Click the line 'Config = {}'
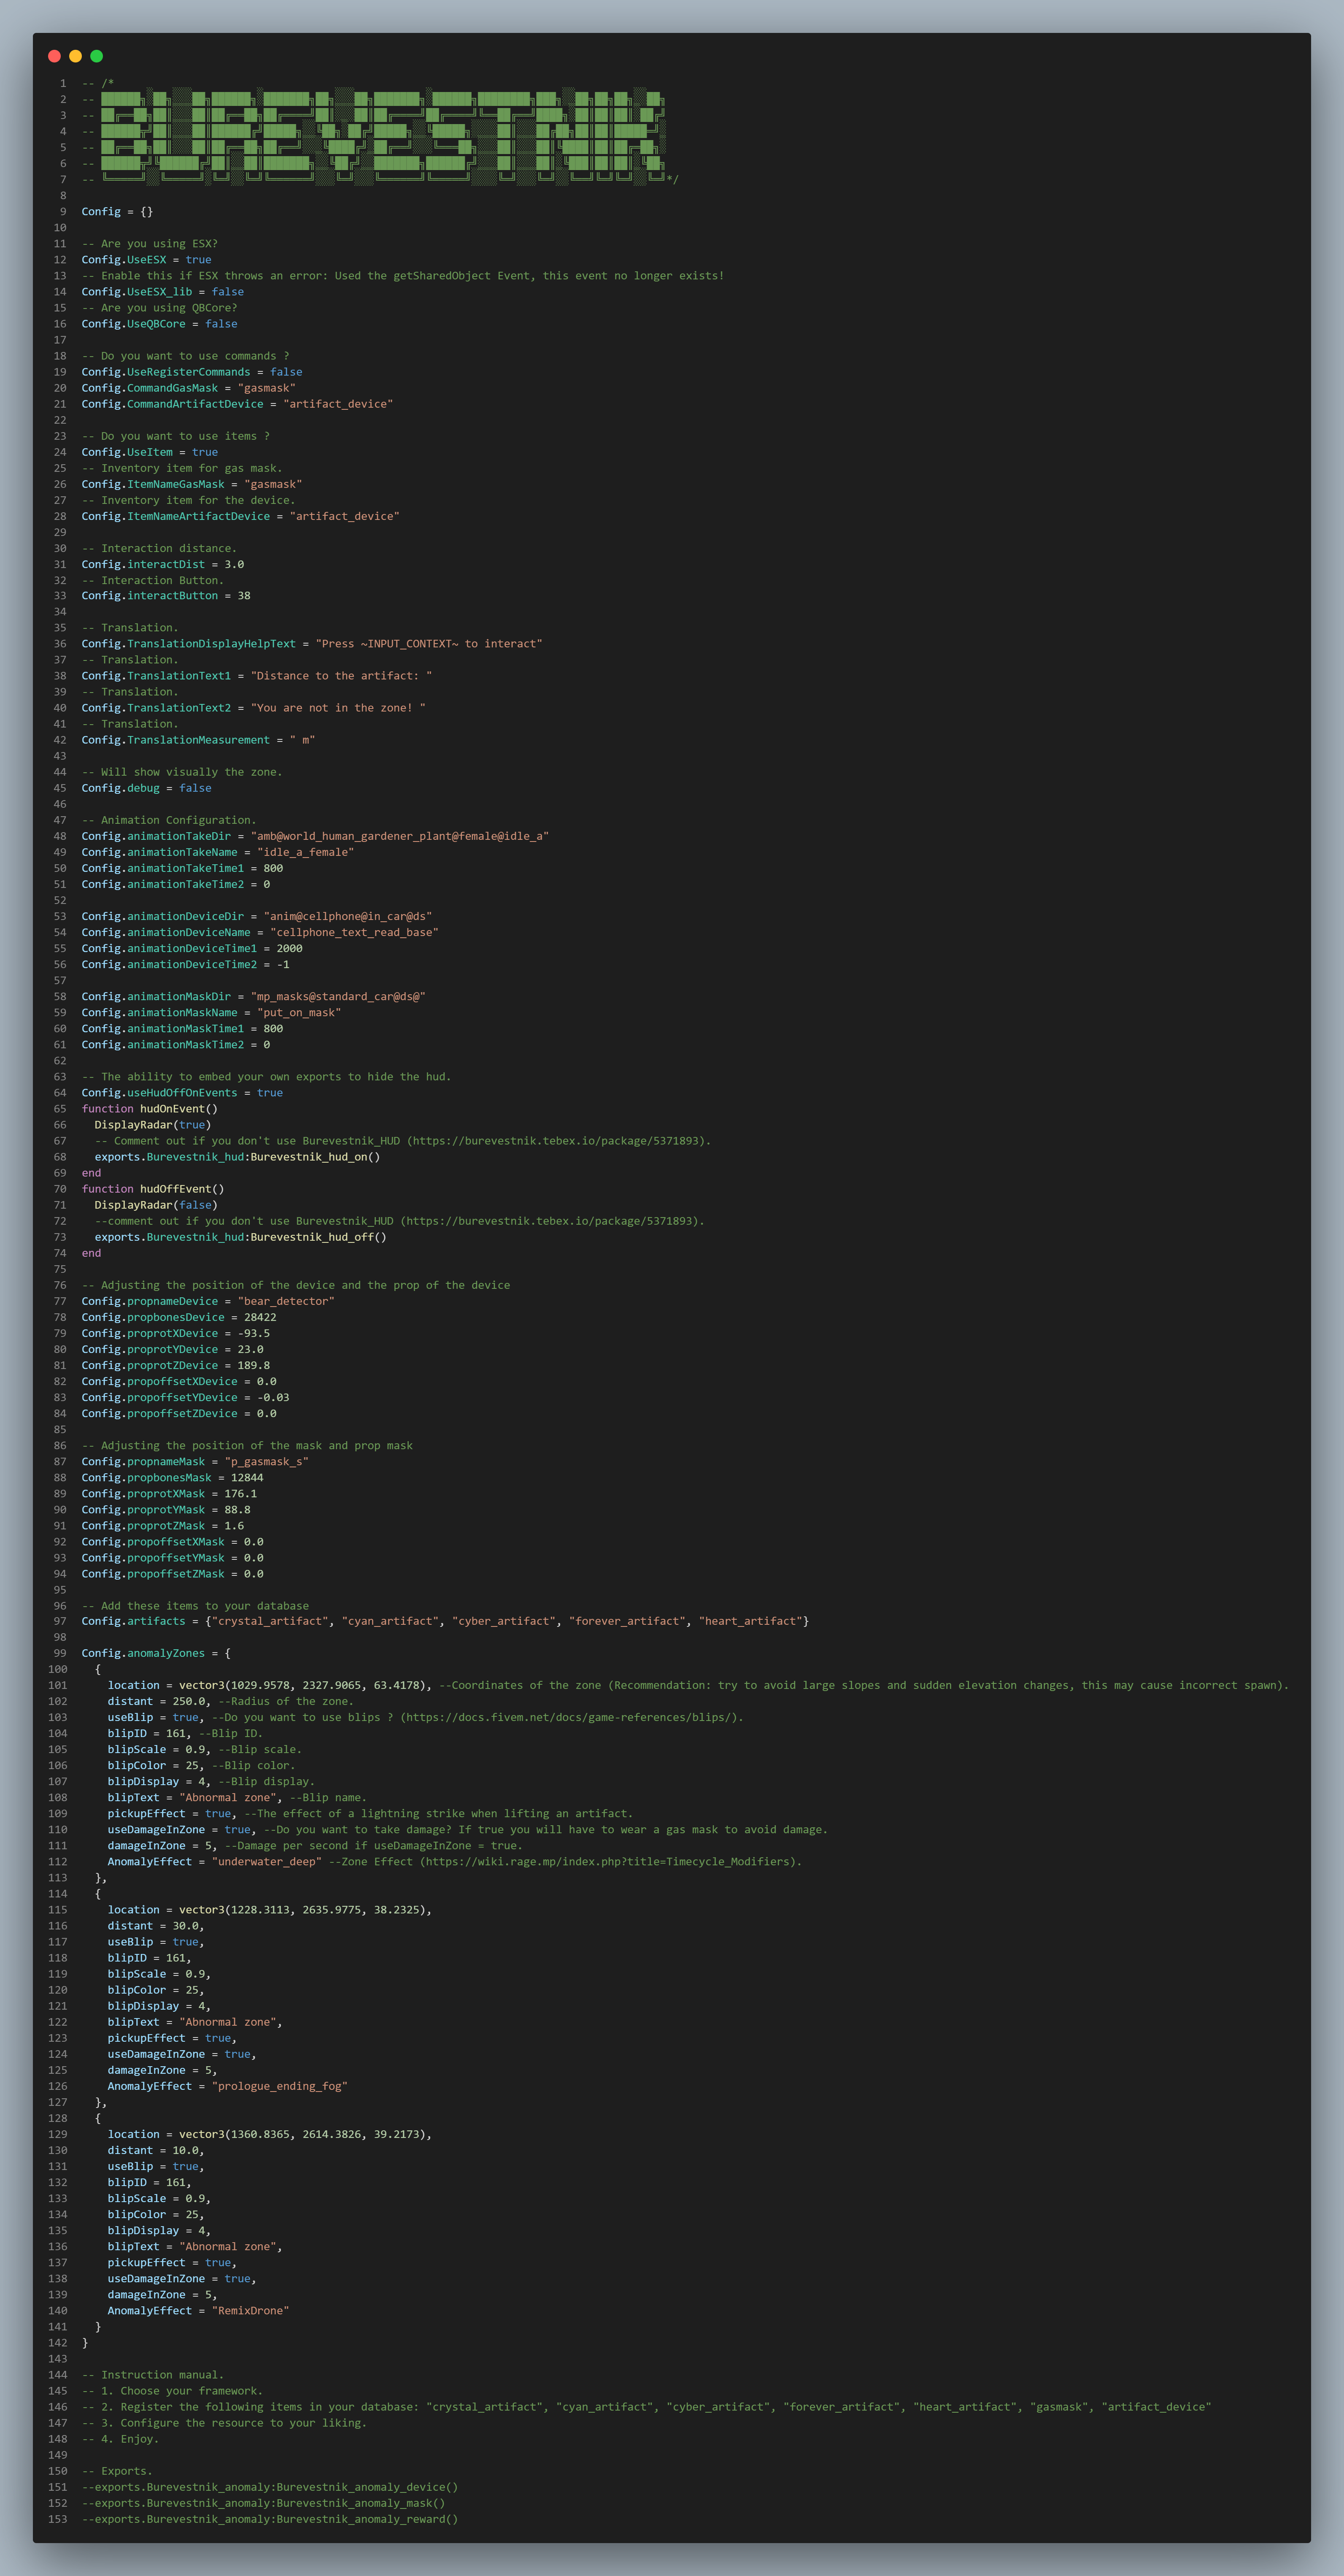 tap(117, 212)
